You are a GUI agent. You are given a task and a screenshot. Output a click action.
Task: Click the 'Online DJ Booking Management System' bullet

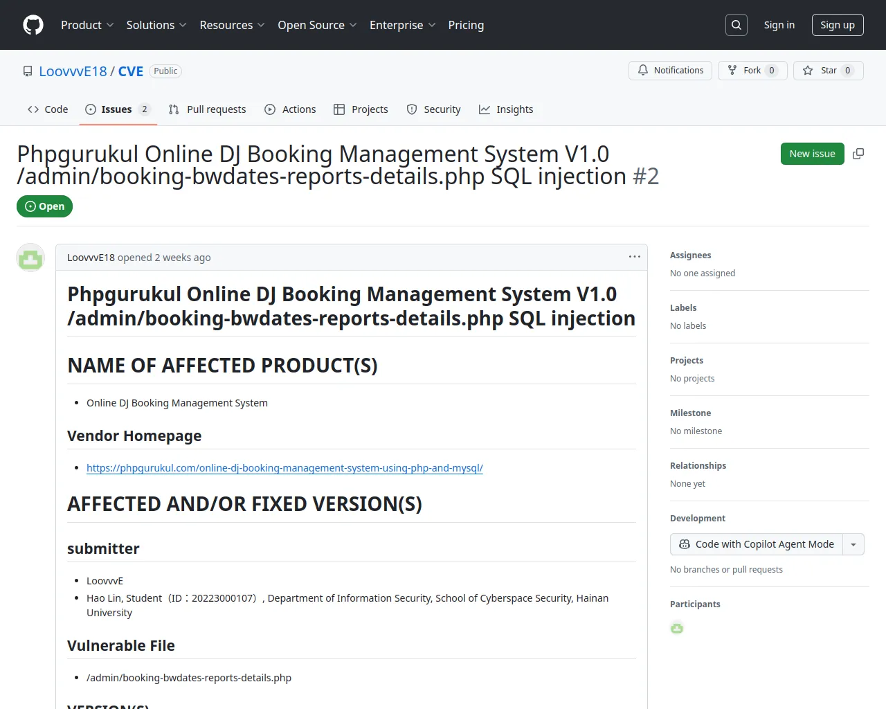tap(177, 403)
